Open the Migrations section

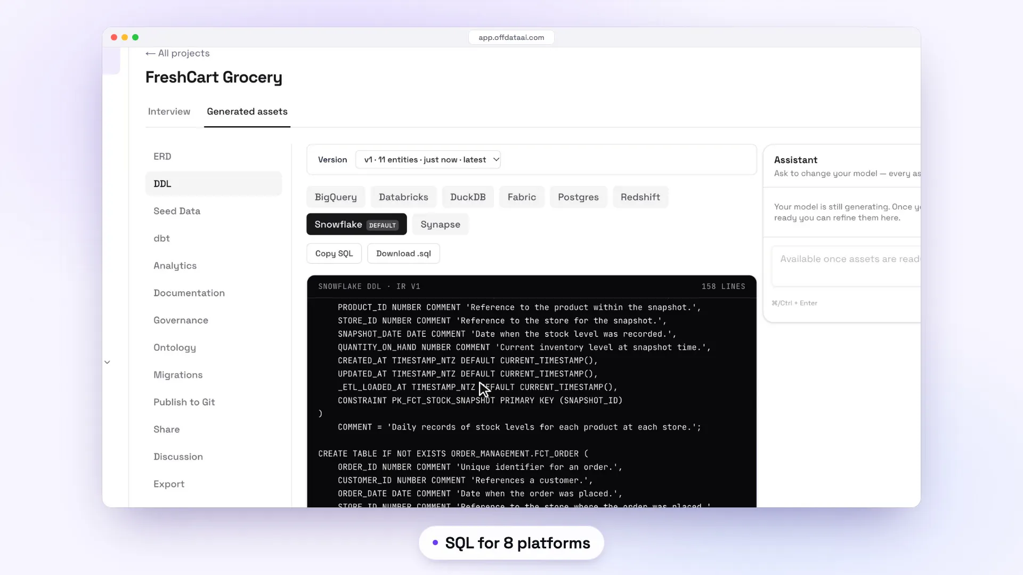[213, 375]
